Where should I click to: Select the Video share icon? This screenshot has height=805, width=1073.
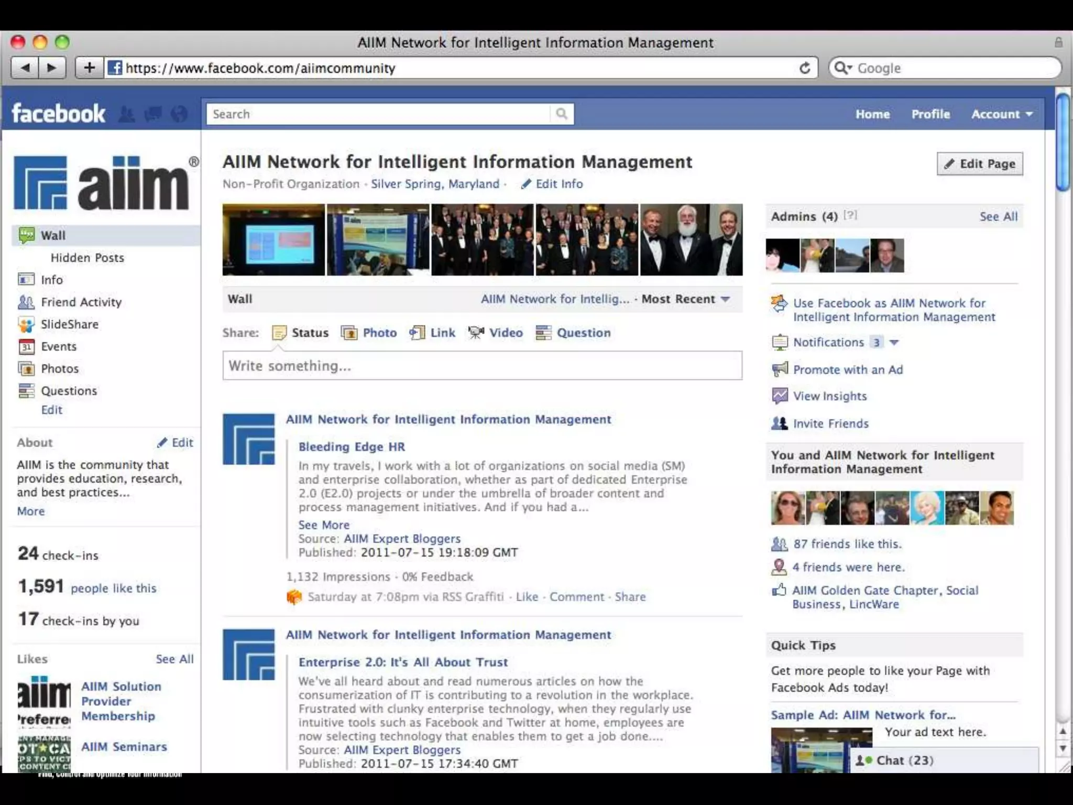476,333
